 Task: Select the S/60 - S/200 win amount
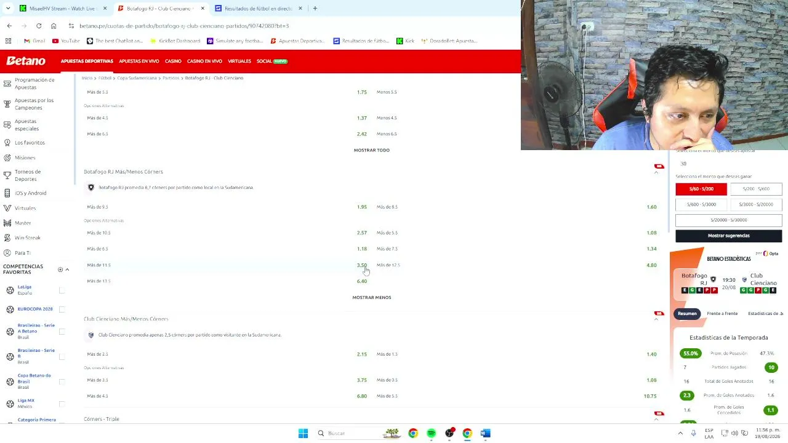701,189
